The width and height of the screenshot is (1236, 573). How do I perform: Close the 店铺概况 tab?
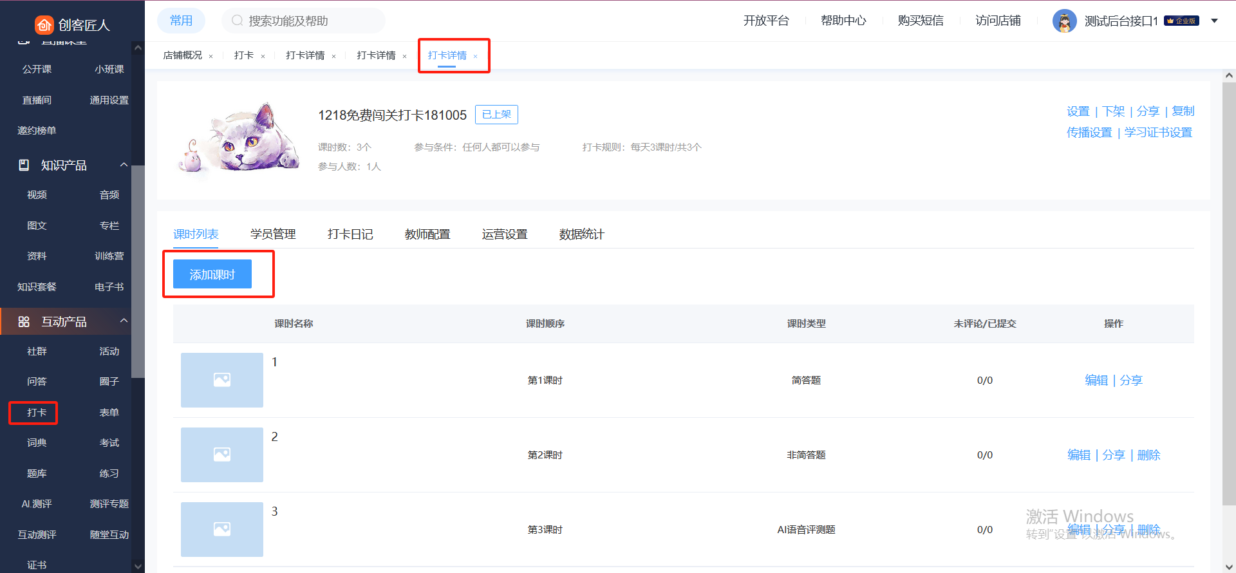tap(211, 57)
